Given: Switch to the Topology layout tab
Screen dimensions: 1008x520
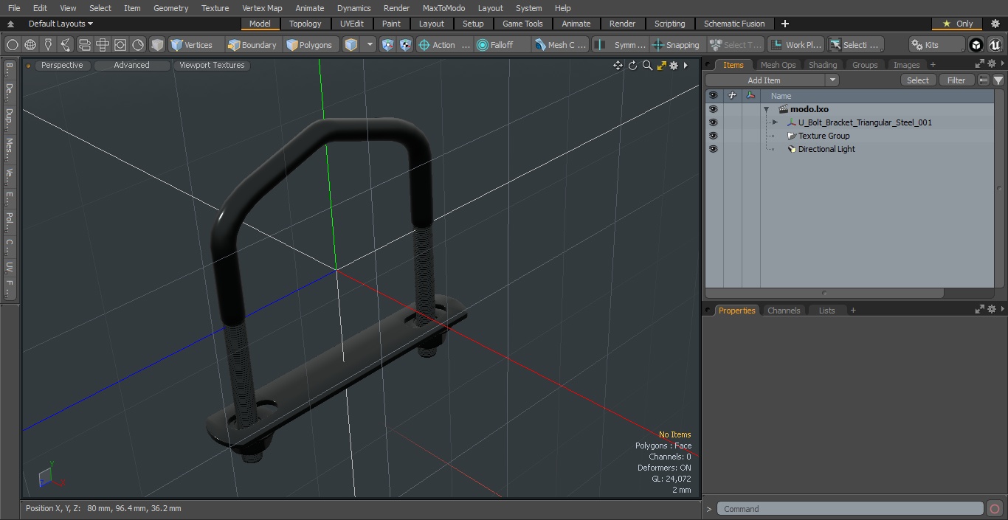Looking at the screenshot, I should coord(305,24).
